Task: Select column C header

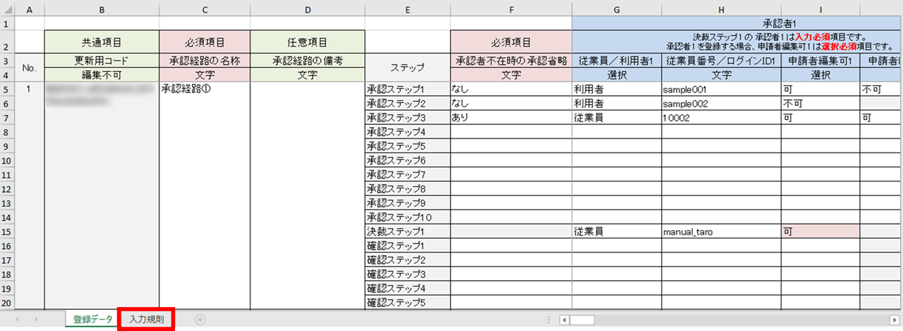Action: pos(205,9)
